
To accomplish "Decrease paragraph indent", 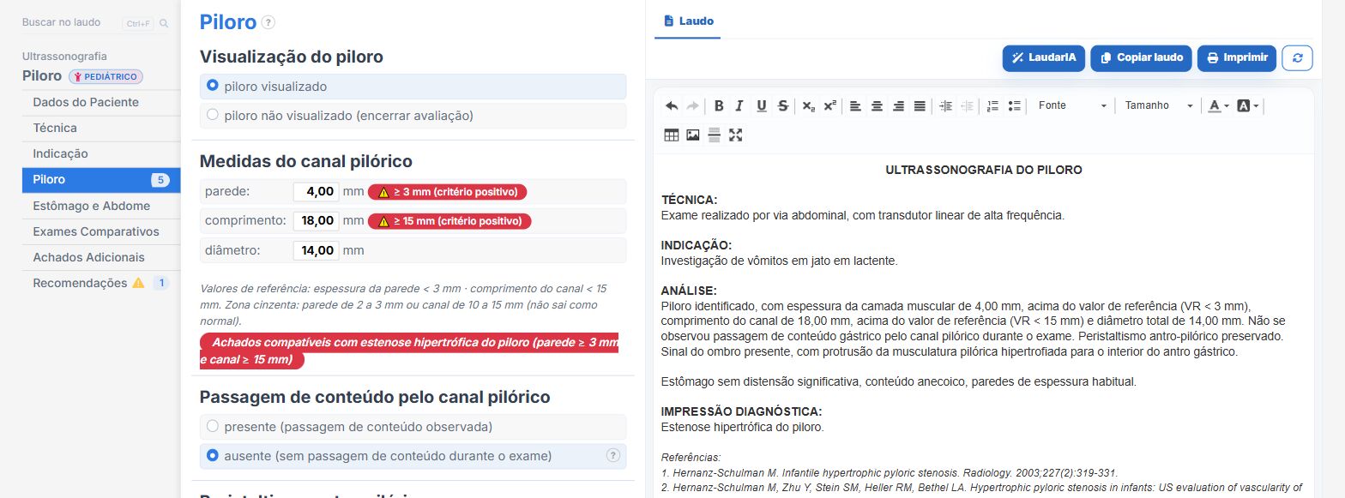I will (x=967, y=105).
